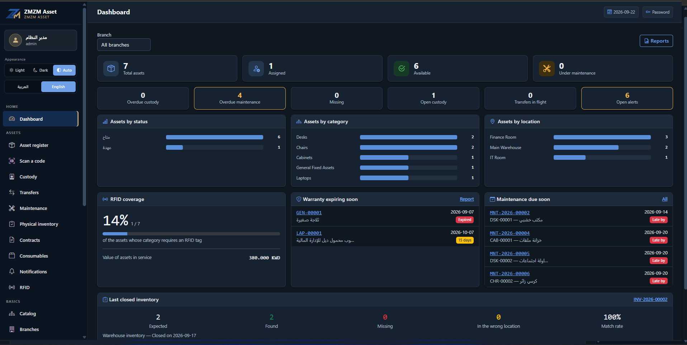Click the Reports button

656,41
